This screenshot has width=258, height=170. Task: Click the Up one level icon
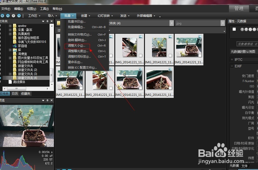[x=19, y=16]
